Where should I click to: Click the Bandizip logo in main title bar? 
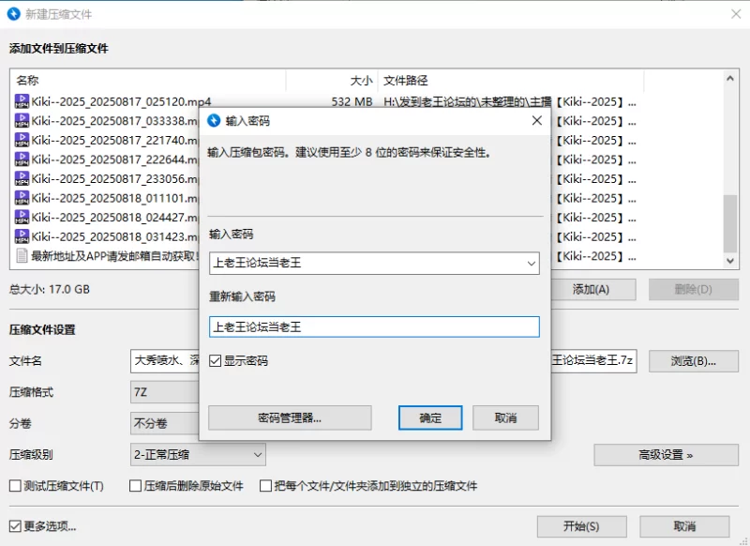pos(14,14)
